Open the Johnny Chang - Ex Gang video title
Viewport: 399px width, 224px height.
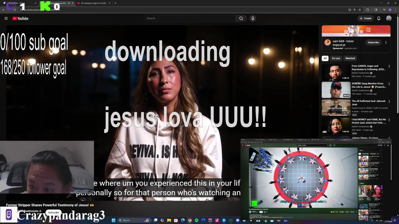pos(365,138)
